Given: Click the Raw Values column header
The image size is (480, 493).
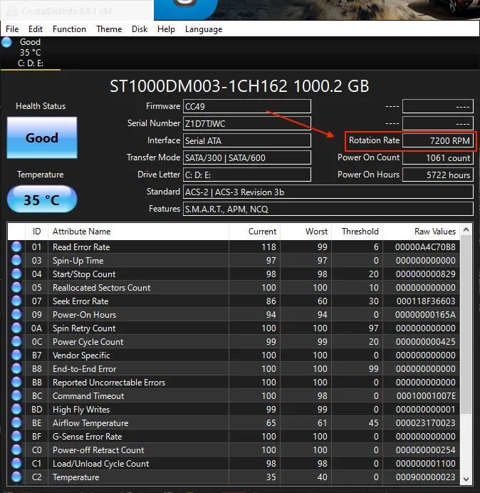Looking at the screenshot, I should (x=434, y=232).
